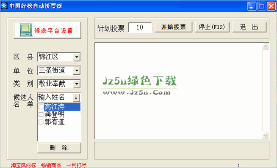Click the add arrow next to 输入姓名
Image resolution: width=277 pixels, height=168 pixels.
pos(76,98)
